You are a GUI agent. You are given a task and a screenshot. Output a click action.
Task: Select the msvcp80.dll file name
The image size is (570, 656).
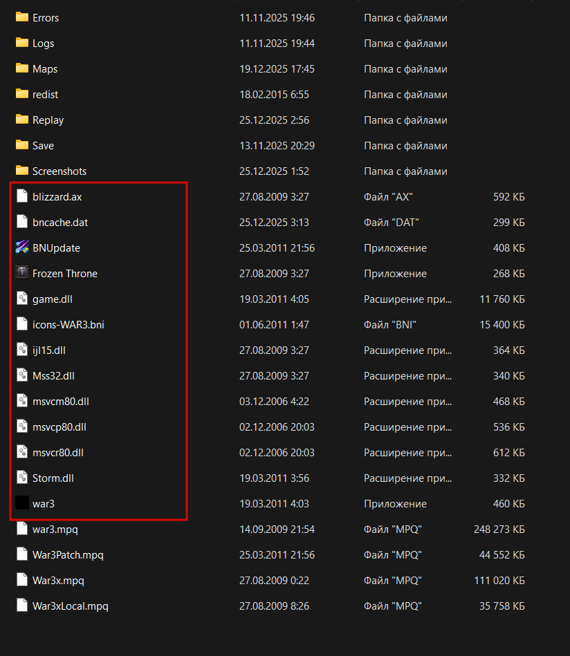[x=59, y=427]
